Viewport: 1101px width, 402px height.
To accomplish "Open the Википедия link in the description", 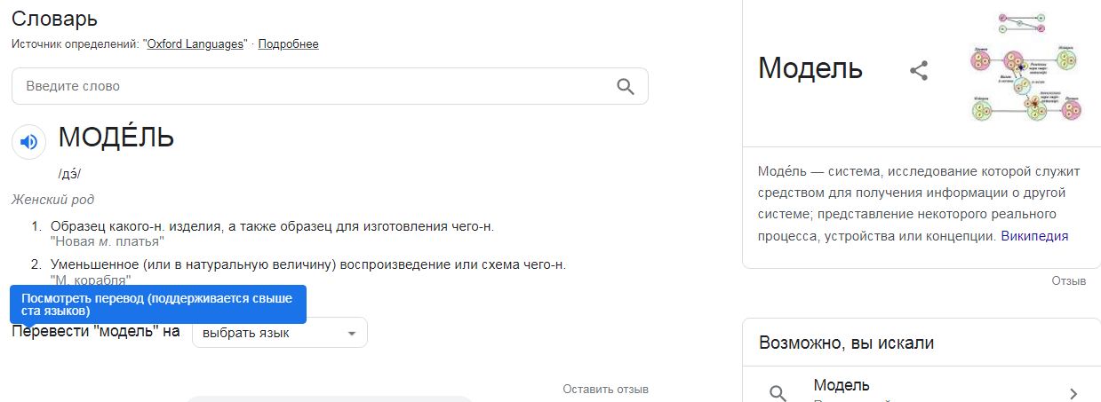I will [x=1034, y=236].
